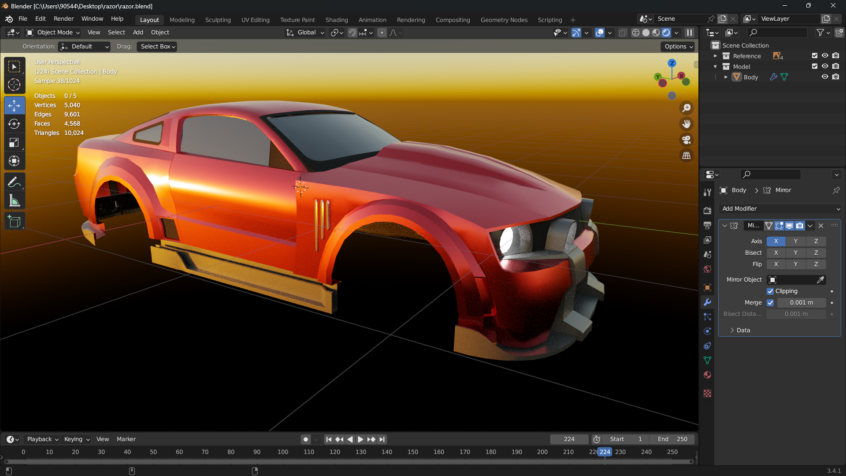Enable Mirror Axis Y button

pyautogui.click(x=795, y=242)
